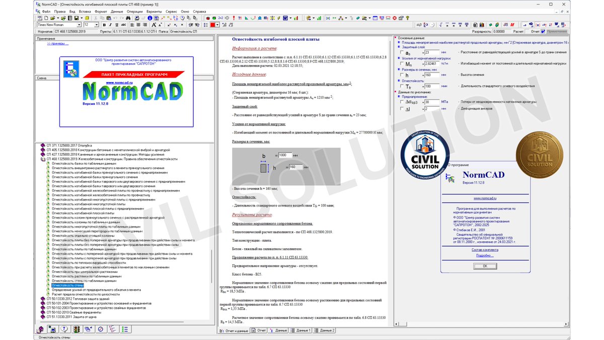Toggle Italic formatting
Screen dimensions: 604x340
(x=110, y=25)
